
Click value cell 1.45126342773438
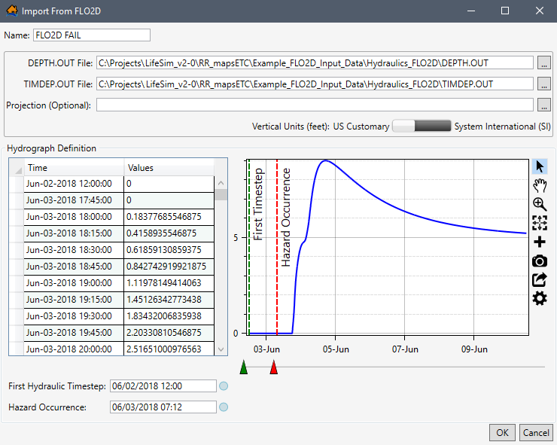(169, 300)
